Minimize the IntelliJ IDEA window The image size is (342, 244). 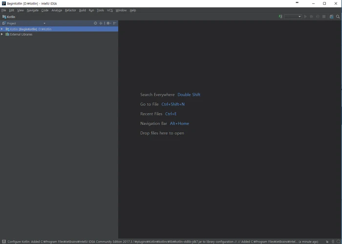pos(314,3)
